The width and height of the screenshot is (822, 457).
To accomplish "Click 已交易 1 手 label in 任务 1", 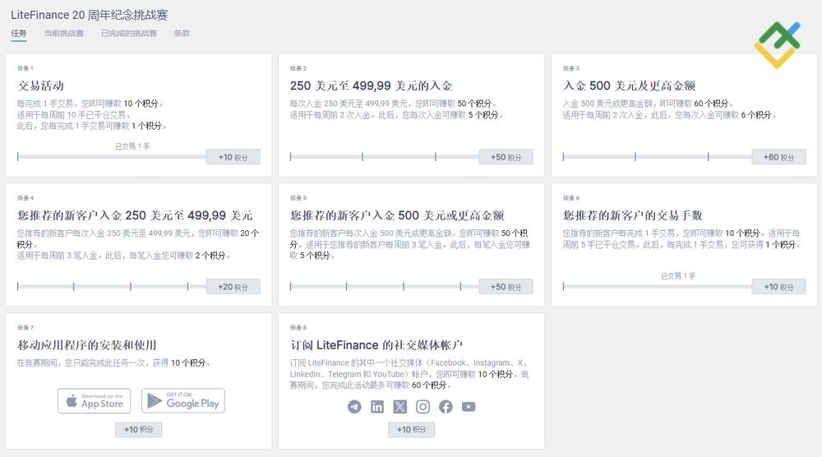I will (132, 146).
